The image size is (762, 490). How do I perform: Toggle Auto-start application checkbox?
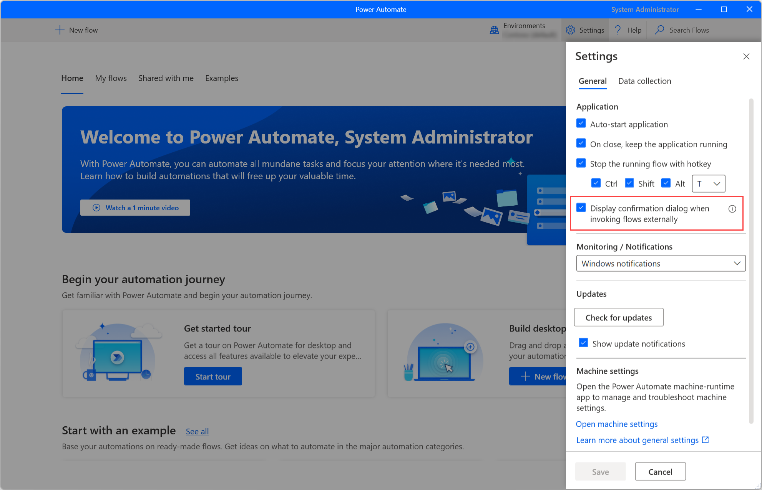pyautogui.click(x=581, y=124)
